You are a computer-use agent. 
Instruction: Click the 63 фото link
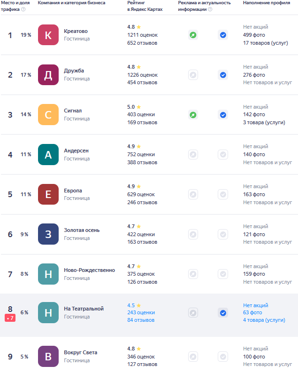(x=252, y=313)
